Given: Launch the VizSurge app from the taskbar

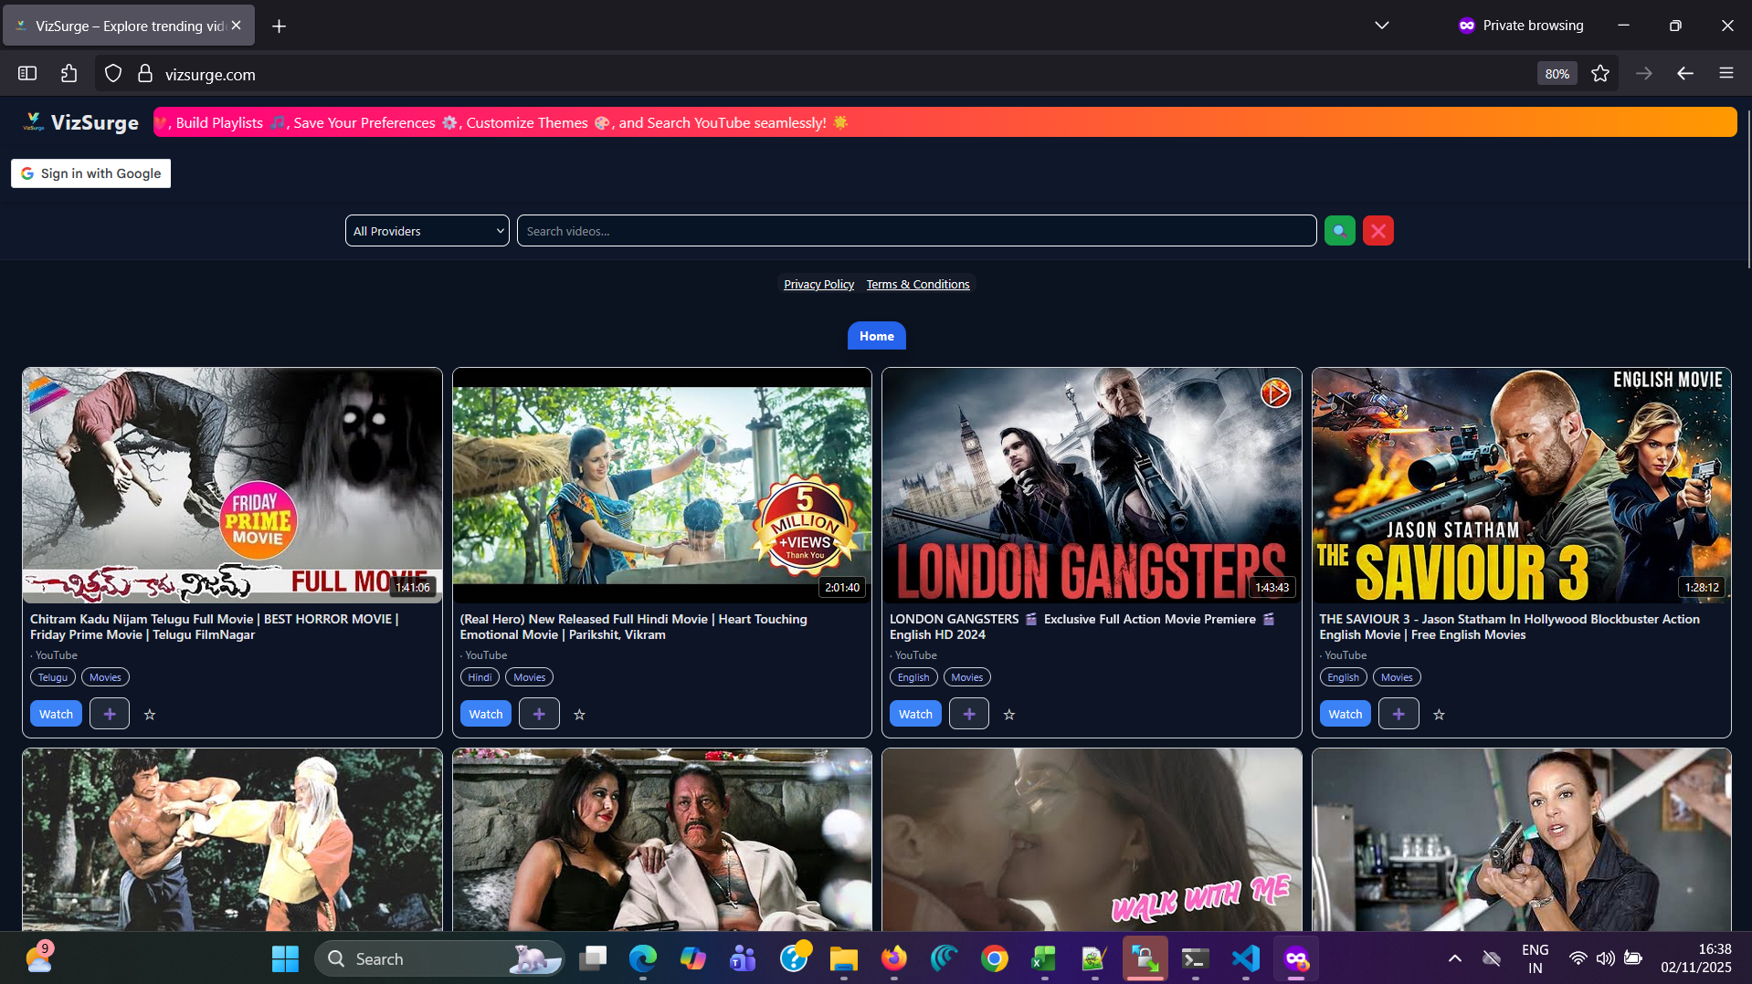Looking at the screenshot, I should pyautogui.click(x=1296, y=958).
